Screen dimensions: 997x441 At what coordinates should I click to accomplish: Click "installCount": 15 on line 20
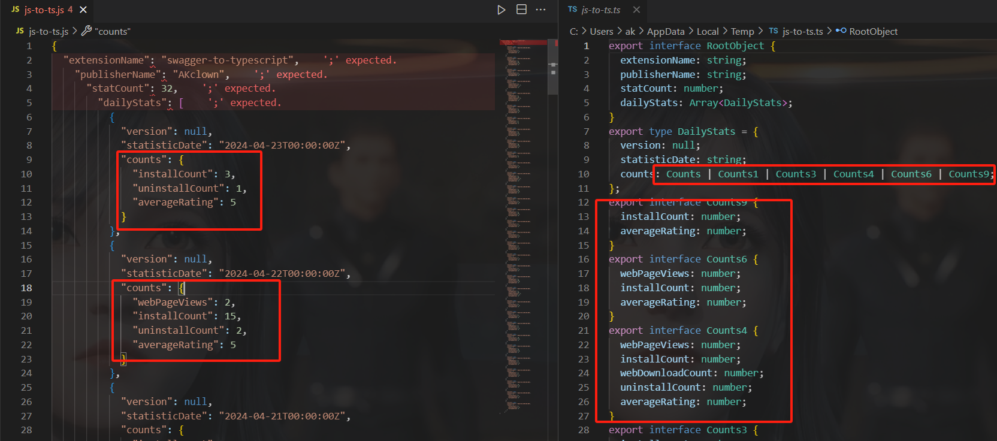187,316
